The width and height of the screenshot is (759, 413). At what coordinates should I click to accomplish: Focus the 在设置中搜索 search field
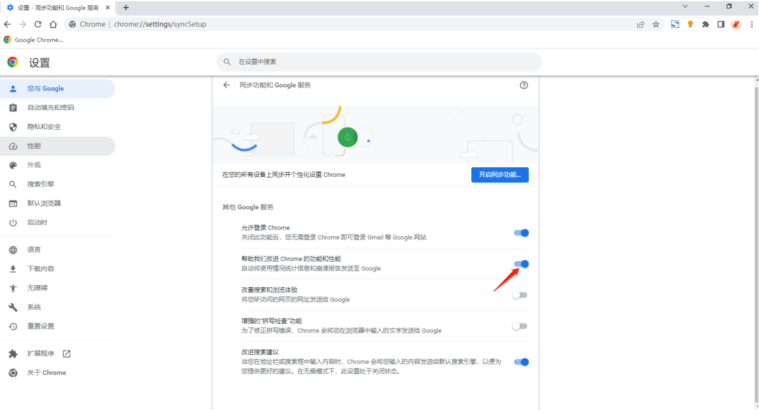pyautogui.click(x=379, y=62)
